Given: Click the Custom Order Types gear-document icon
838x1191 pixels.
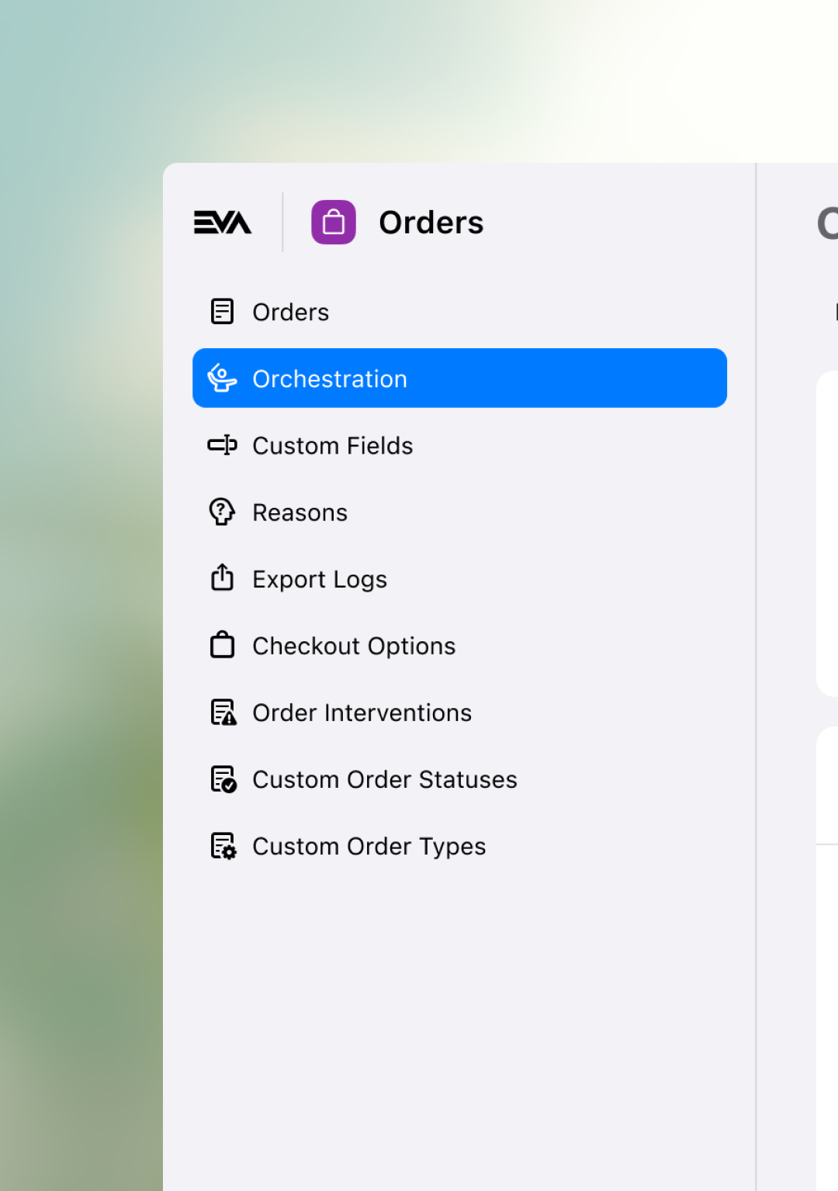Looking at the screenshot, I should tap(223, 844).
